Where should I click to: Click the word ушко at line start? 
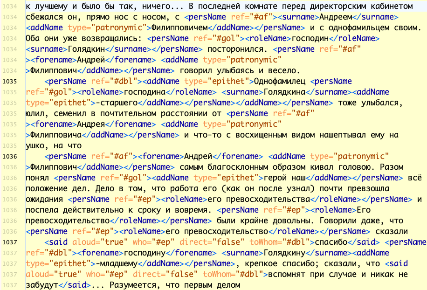(37, 145)
